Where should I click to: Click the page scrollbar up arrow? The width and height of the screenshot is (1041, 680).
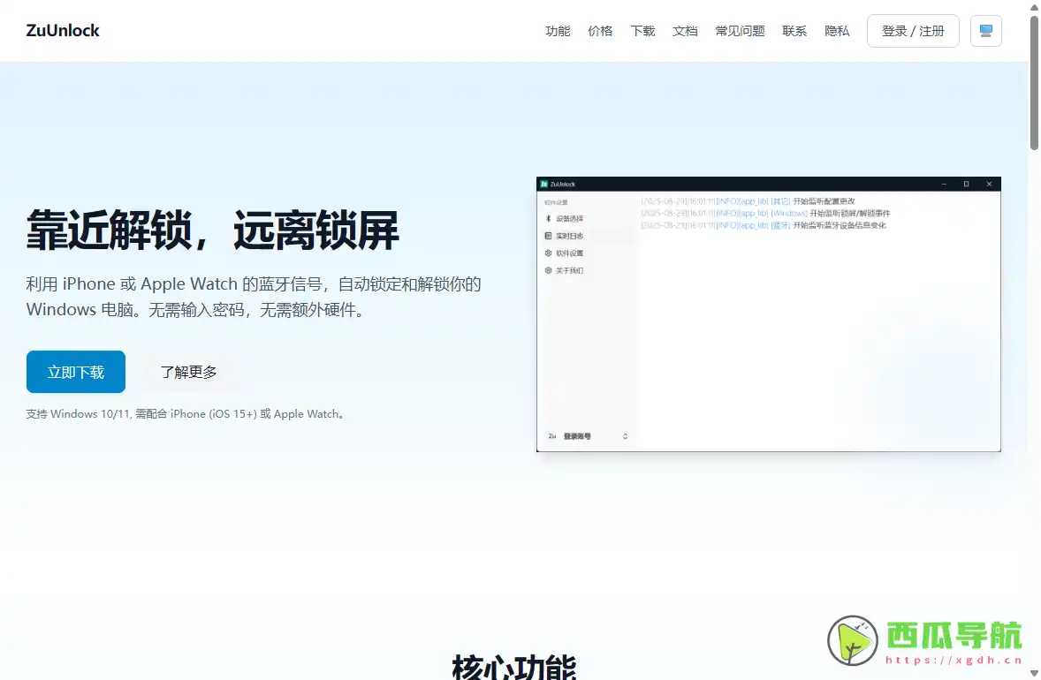[1034, 7]
